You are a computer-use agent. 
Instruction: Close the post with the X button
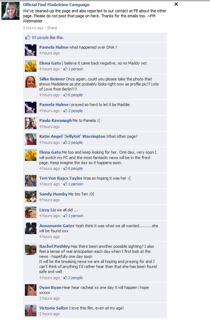tap(176, 4)
